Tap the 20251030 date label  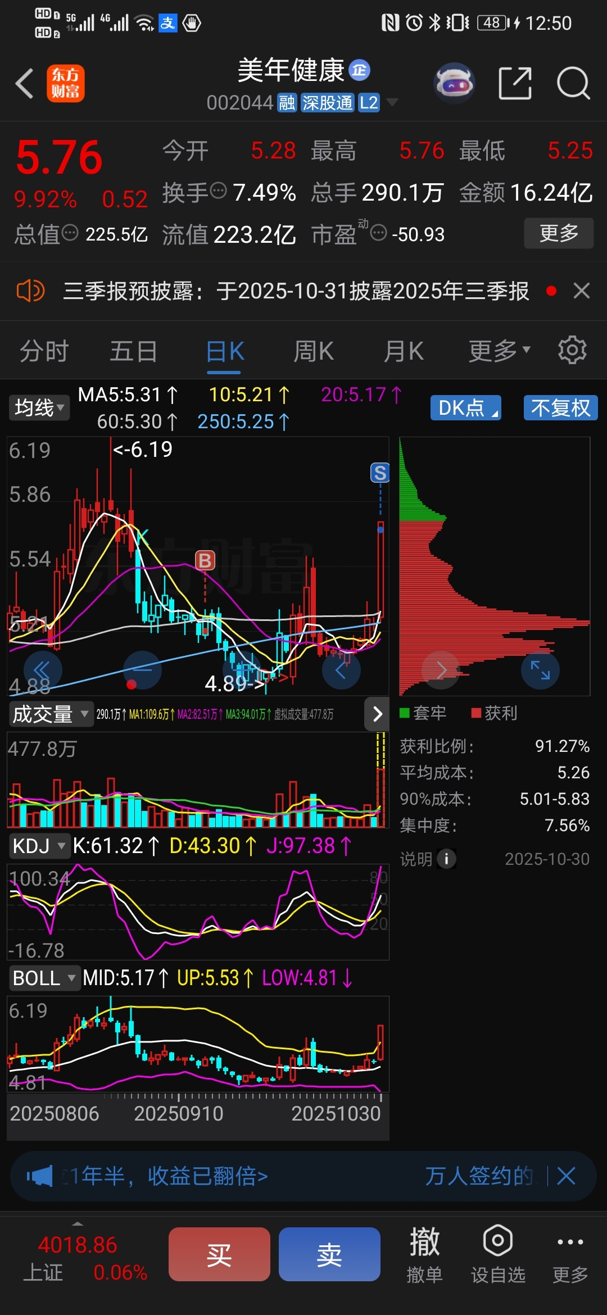pyautogui.click(x=336, y=1113)
